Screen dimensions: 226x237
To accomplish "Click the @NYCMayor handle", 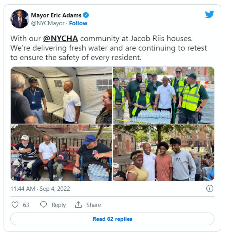I will (x=48, y=23).
